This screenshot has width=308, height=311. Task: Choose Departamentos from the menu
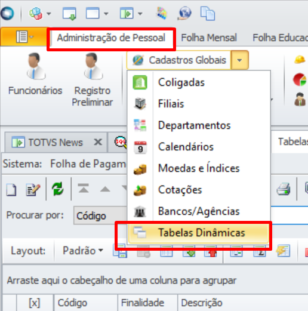pos(199,125)
